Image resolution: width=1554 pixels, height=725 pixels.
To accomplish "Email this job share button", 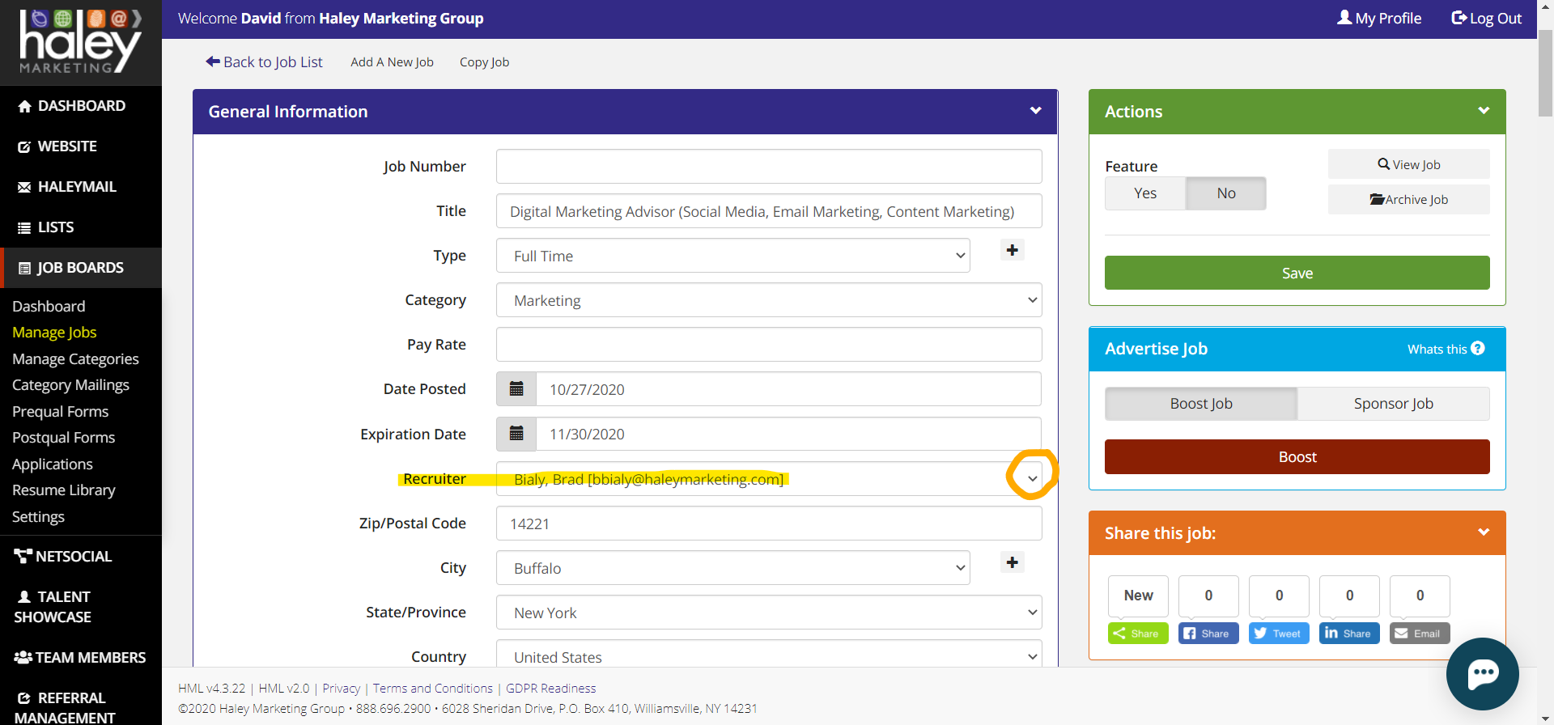I will (1420, 634).
